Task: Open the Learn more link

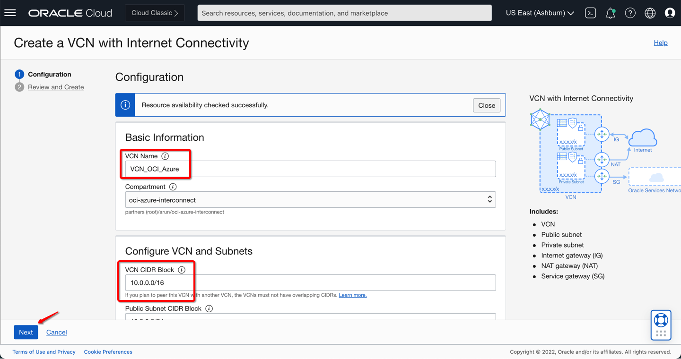Action: [352, 295]
